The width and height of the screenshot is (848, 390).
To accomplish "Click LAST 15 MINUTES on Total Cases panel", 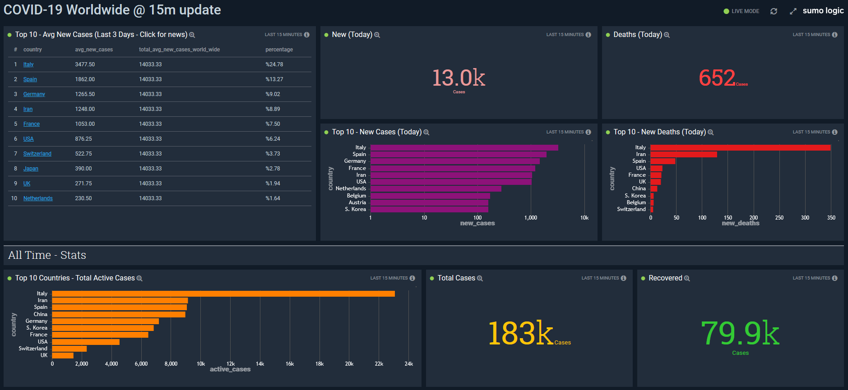I will [x=600, y=278].
